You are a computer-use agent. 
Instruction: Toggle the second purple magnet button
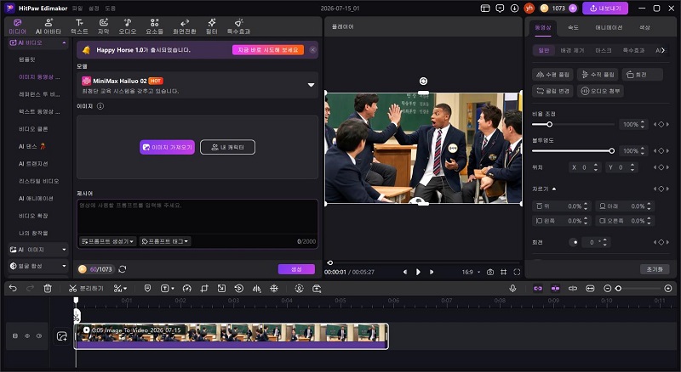click(x=555, y=288)
